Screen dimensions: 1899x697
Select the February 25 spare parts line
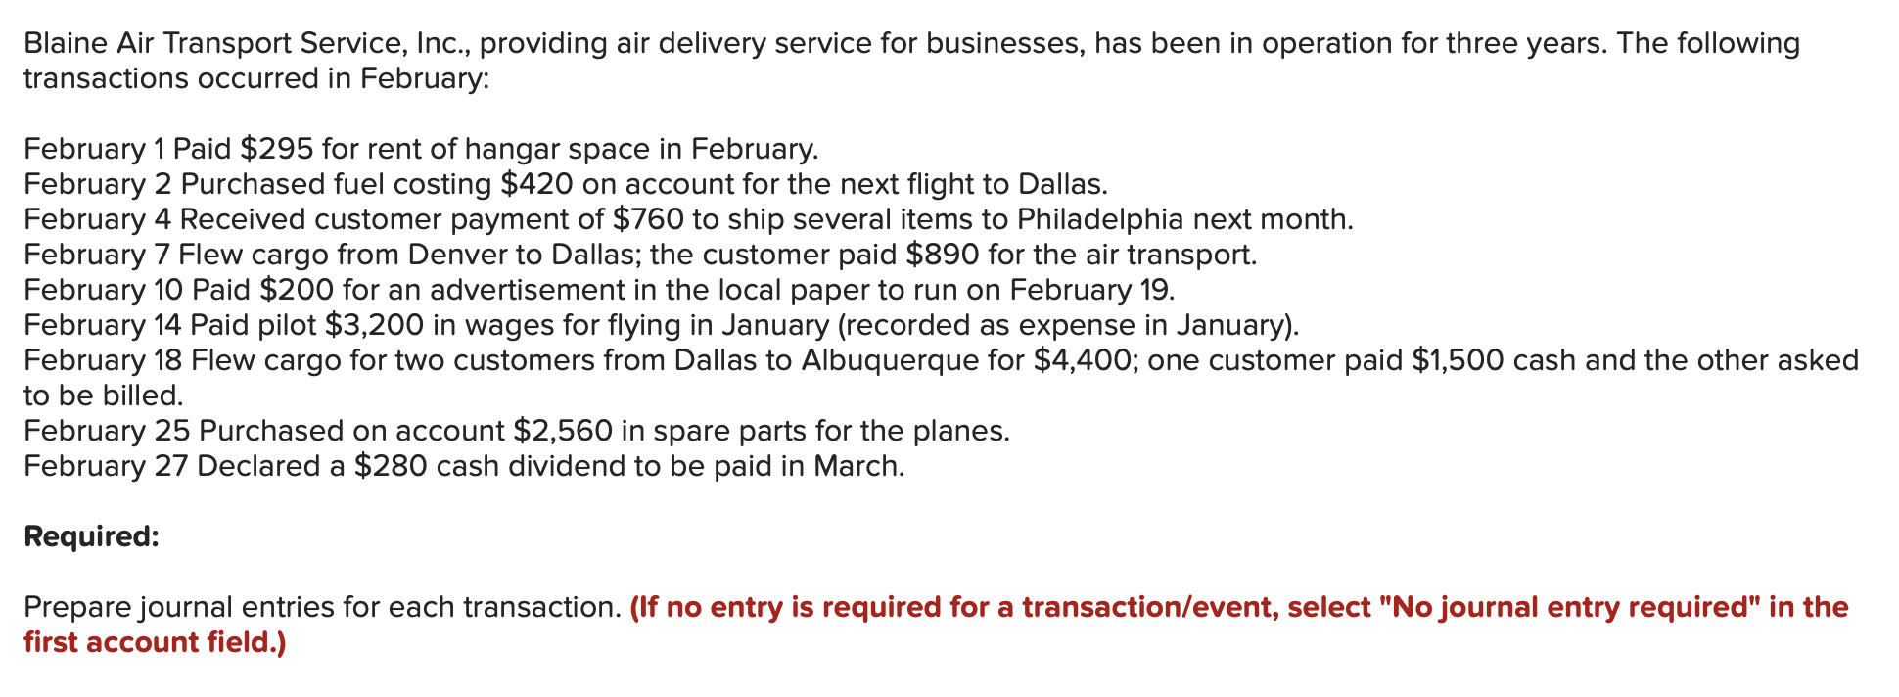click(517, 431)
